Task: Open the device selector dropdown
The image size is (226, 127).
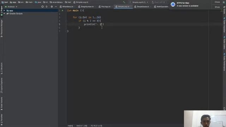Action: click(159, 2)
